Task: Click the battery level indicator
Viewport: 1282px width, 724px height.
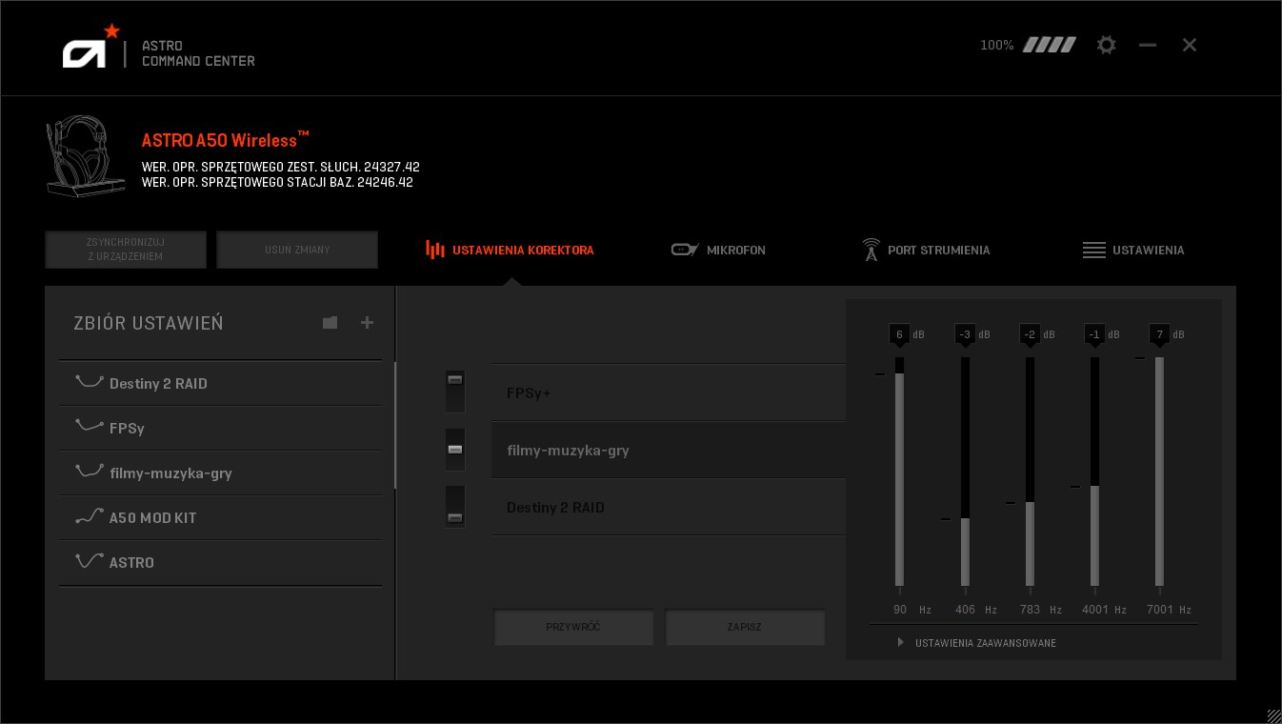Action: [1049, 45]
